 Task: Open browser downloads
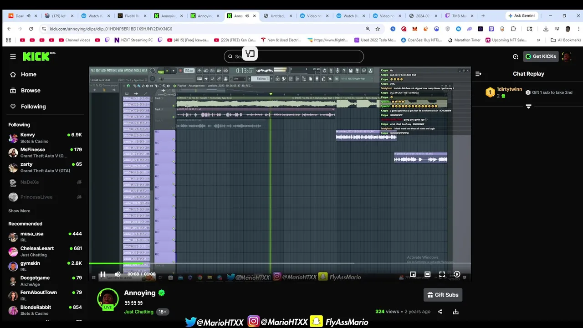(546, 29)
